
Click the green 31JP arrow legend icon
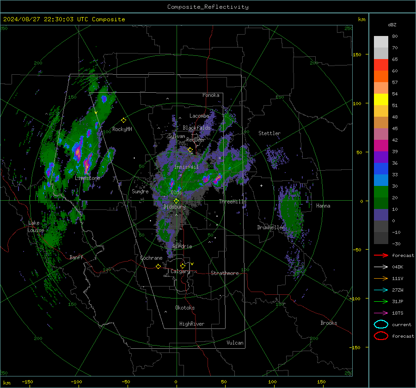[x=381, y=301]
